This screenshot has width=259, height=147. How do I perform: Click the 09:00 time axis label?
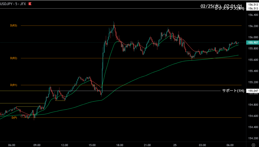[37, 145]
